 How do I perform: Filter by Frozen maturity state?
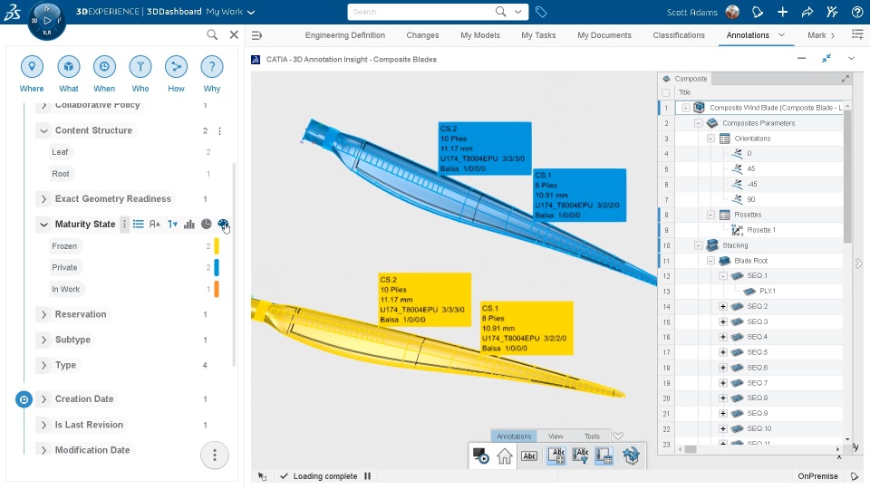[x=64, y=245]
